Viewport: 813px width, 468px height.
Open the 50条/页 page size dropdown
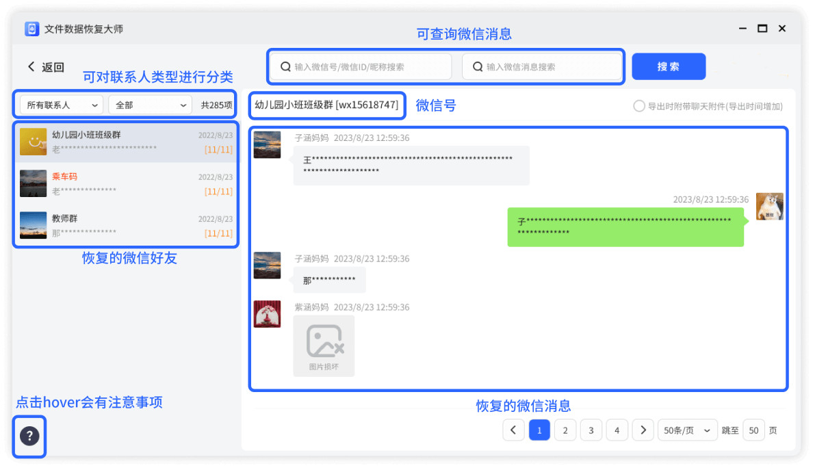pyautogui.click(x=687, y=430)
